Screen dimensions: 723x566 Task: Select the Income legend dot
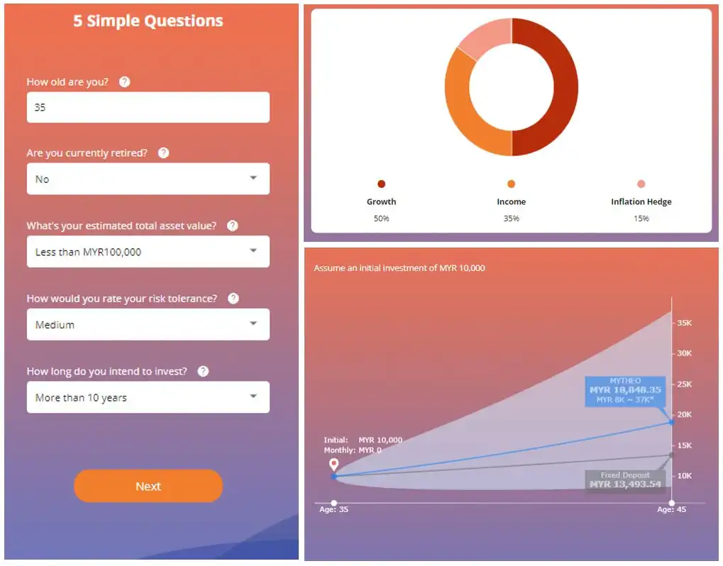511,184
